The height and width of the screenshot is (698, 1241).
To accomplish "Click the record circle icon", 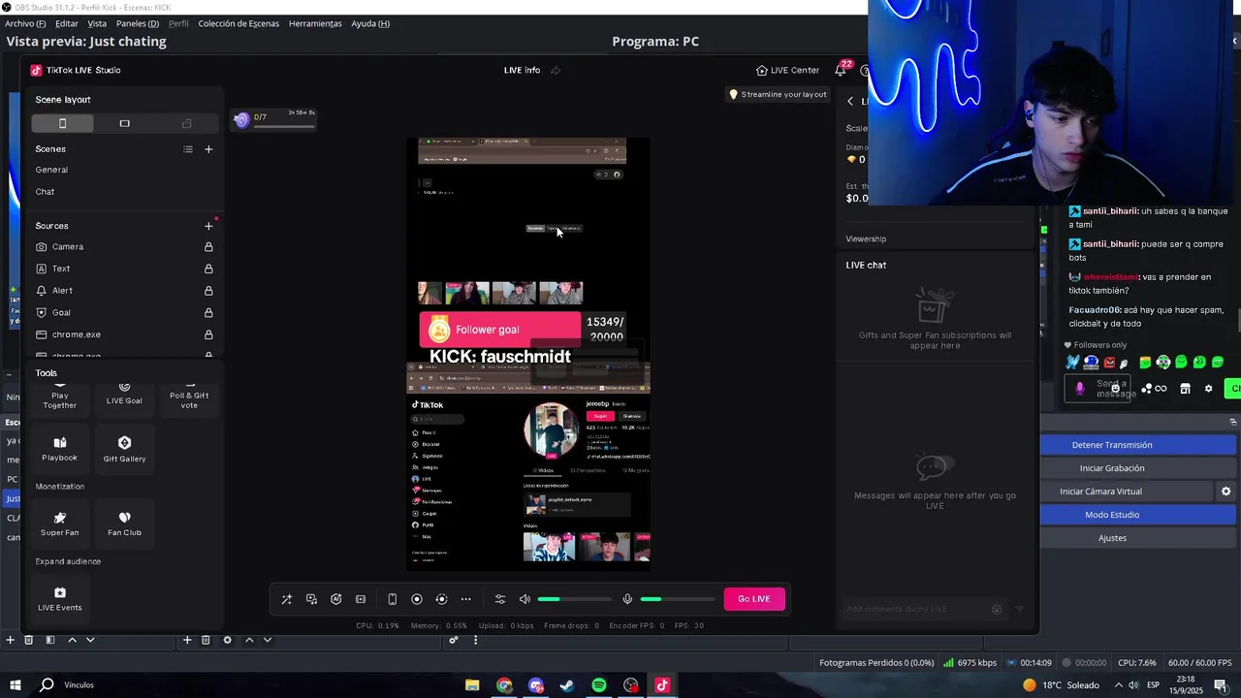I will pos(417,599).
